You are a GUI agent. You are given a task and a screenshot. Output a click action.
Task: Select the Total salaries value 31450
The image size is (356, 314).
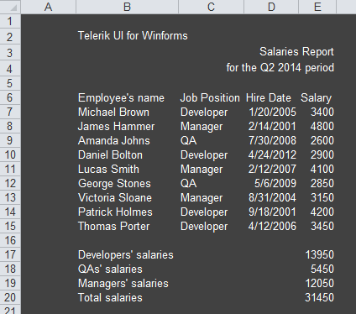(319, 298)
